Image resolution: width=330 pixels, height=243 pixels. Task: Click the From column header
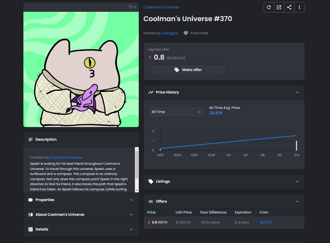tap(264, 212)
